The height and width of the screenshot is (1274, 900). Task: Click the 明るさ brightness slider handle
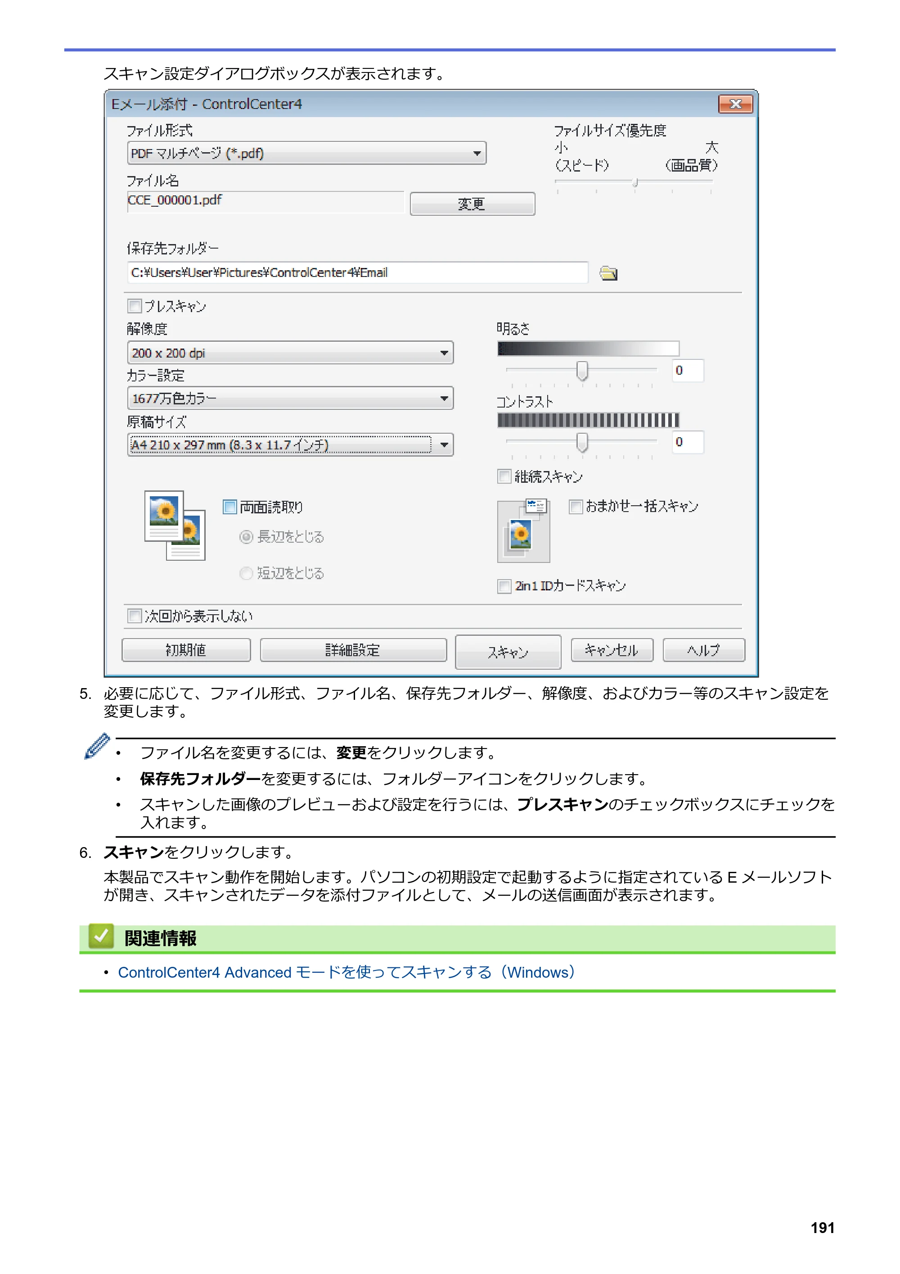(x=582, y=371)
